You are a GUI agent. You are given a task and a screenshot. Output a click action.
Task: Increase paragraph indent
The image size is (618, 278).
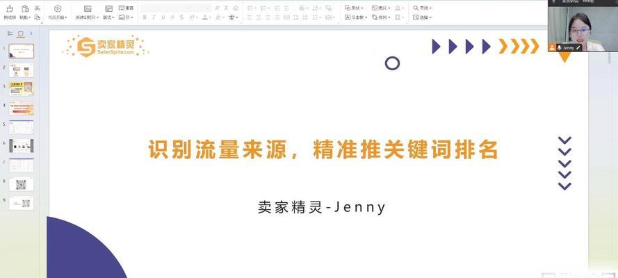286,8
